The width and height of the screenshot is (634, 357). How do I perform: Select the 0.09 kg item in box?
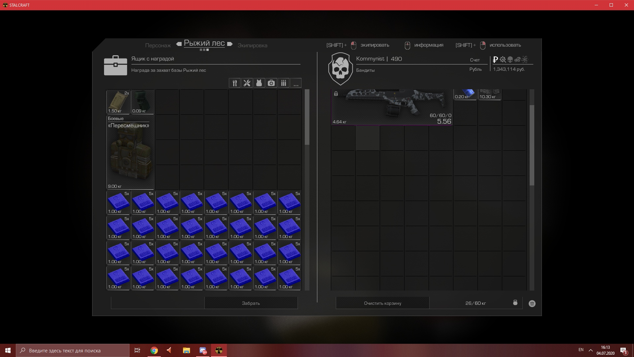tap(143, 102)
